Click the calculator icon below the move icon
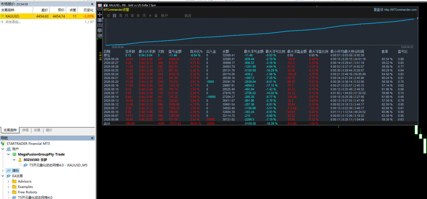This screenshot has height=199, width=427. point(100,20)
